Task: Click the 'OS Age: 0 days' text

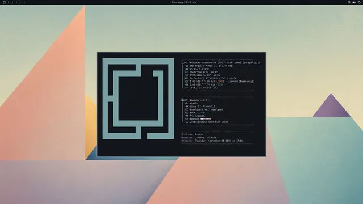Action: (194, 134)
